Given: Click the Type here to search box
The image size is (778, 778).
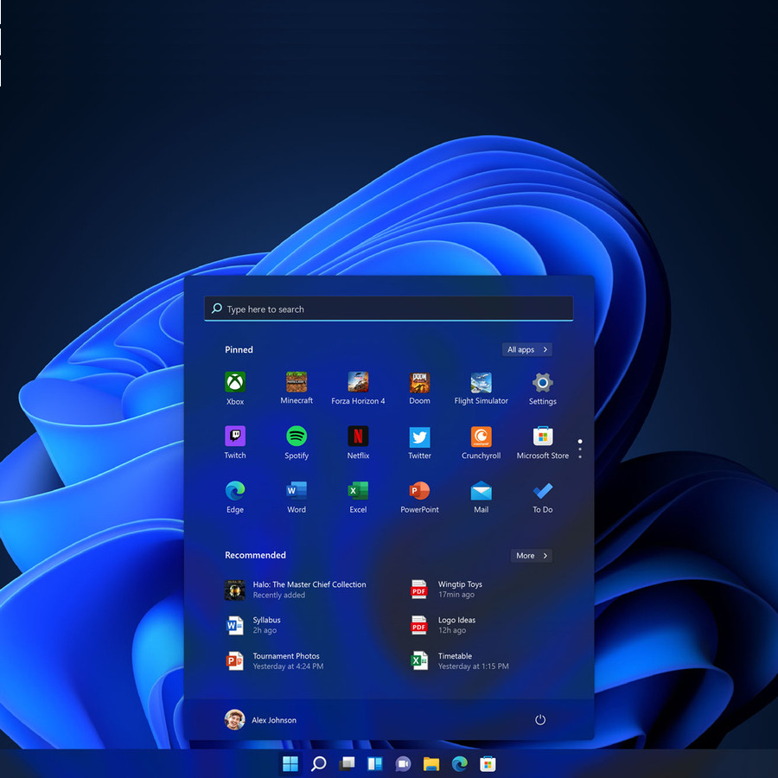Looking at the screenshot, I should coord(388,309).
